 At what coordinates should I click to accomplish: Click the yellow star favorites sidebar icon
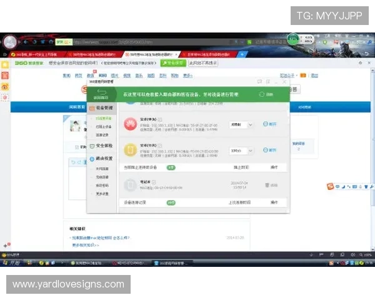pos(5,64)
